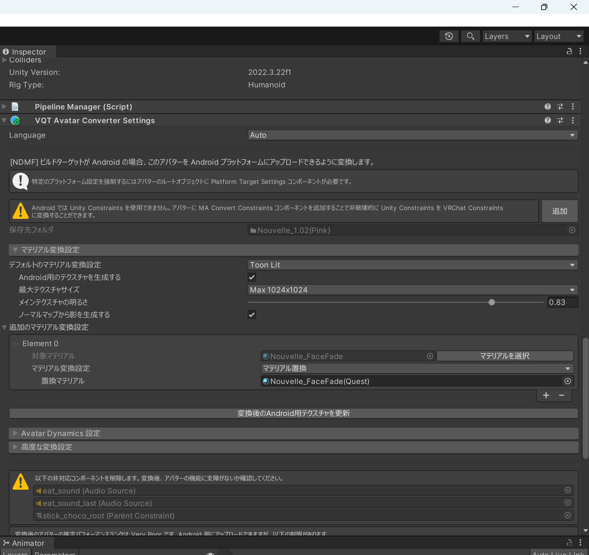Viewport: 589px width, 555px height.
Task: Click the 追加 button
Action: (559, 211)
